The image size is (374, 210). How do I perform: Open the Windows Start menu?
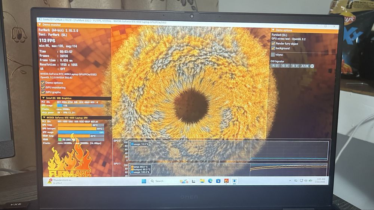[x=144, y=181]
